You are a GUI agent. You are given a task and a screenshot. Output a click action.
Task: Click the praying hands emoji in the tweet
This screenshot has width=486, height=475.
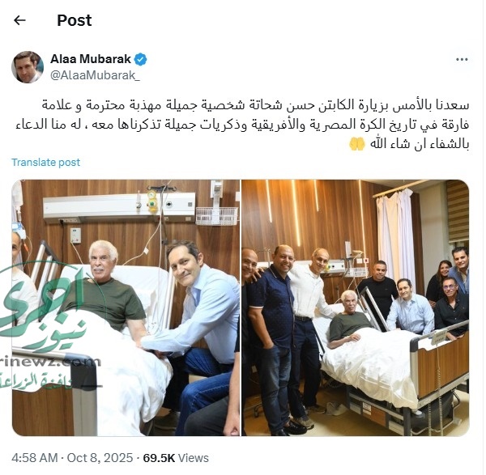tap(356, 144)
